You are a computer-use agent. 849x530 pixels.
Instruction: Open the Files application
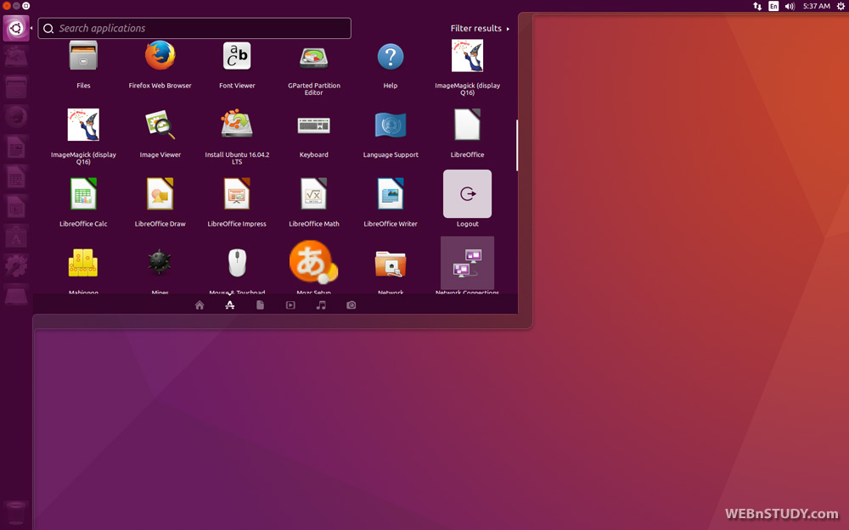(83, 56)
